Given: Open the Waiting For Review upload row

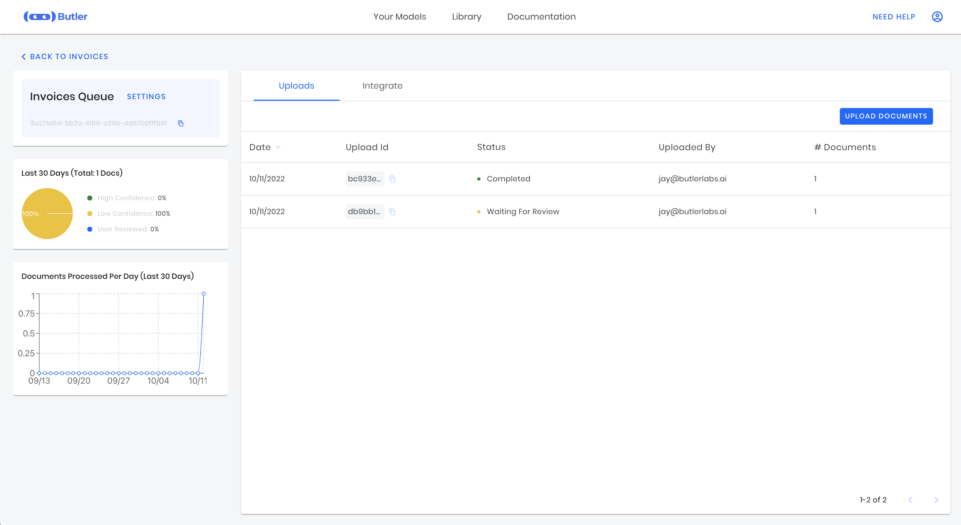Looking at the screenshot, I should pos(523,212).
